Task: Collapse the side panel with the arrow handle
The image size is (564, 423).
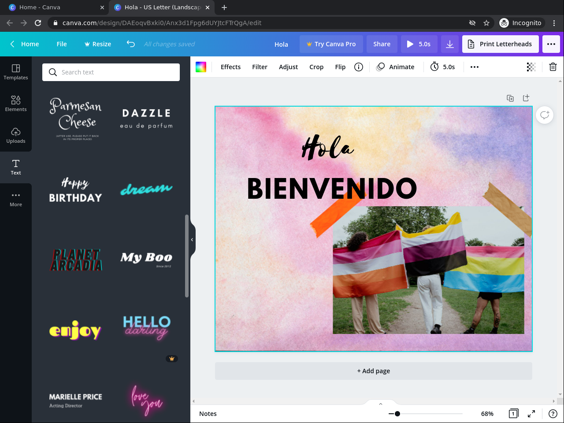Action: pos(192,240)
